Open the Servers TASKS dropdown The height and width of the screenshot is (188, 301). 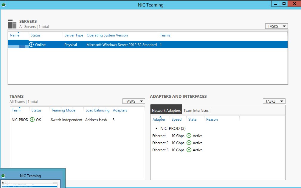pyautogui.click(x=277, y=26)
